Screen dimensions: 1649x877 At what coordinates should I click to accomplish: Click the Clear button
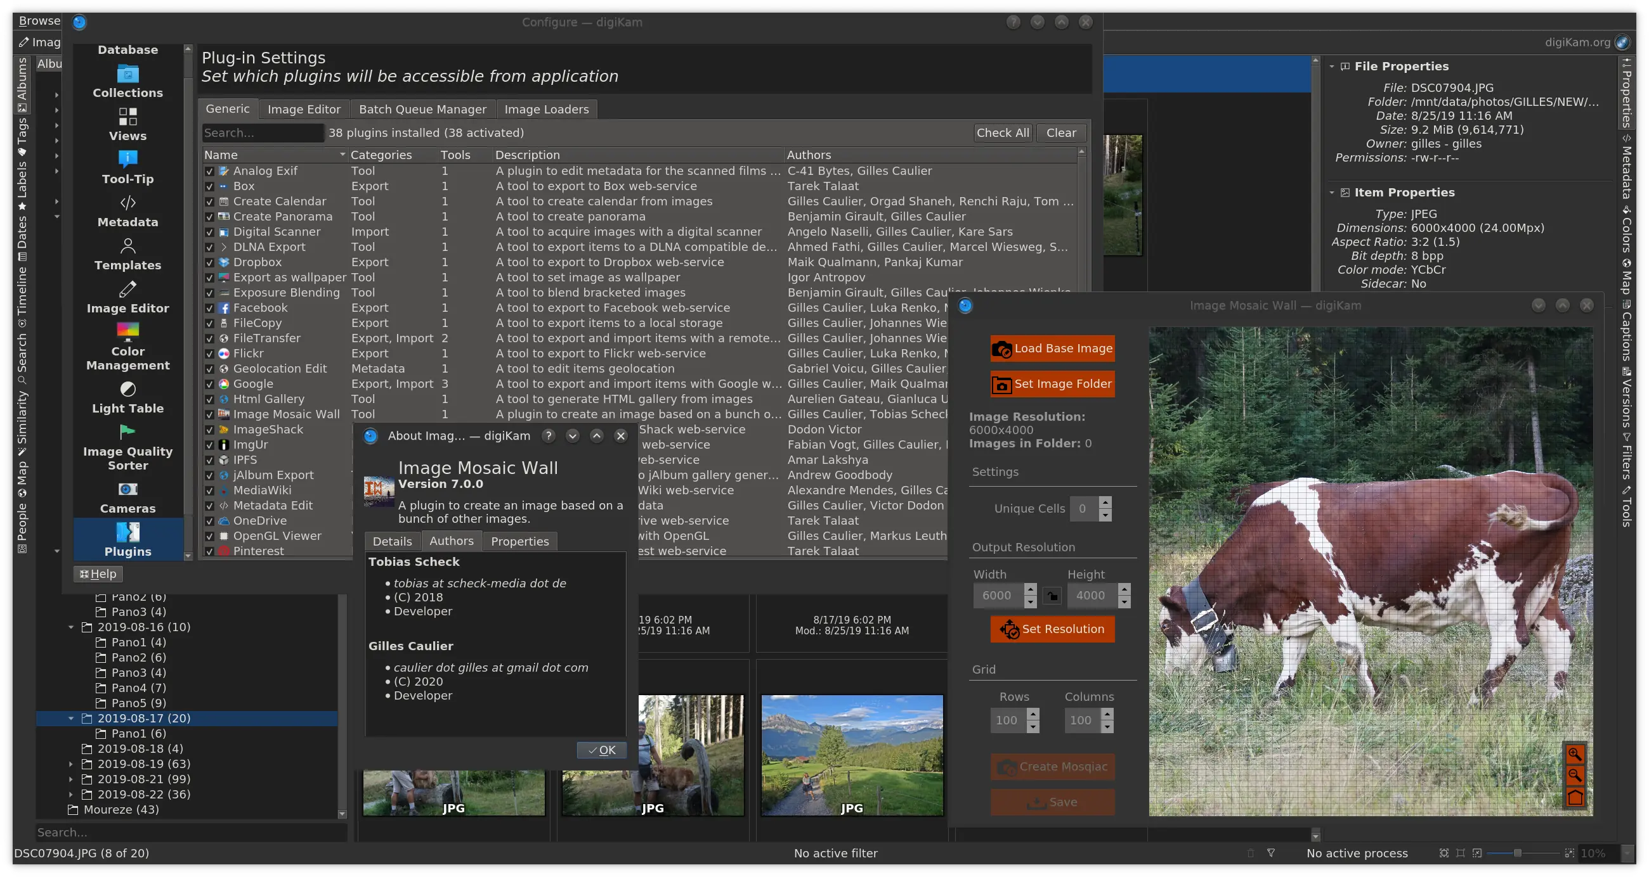click(1061, 132)
